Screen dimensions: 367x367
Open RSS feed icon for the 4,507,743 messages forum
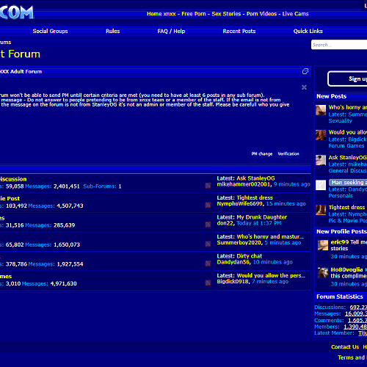tap(208, 205)
